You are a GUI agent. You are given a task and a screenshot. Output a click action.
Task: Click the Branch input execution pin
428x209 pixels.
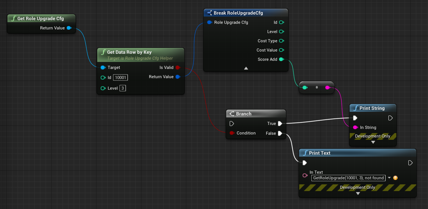tap(232, 124)
